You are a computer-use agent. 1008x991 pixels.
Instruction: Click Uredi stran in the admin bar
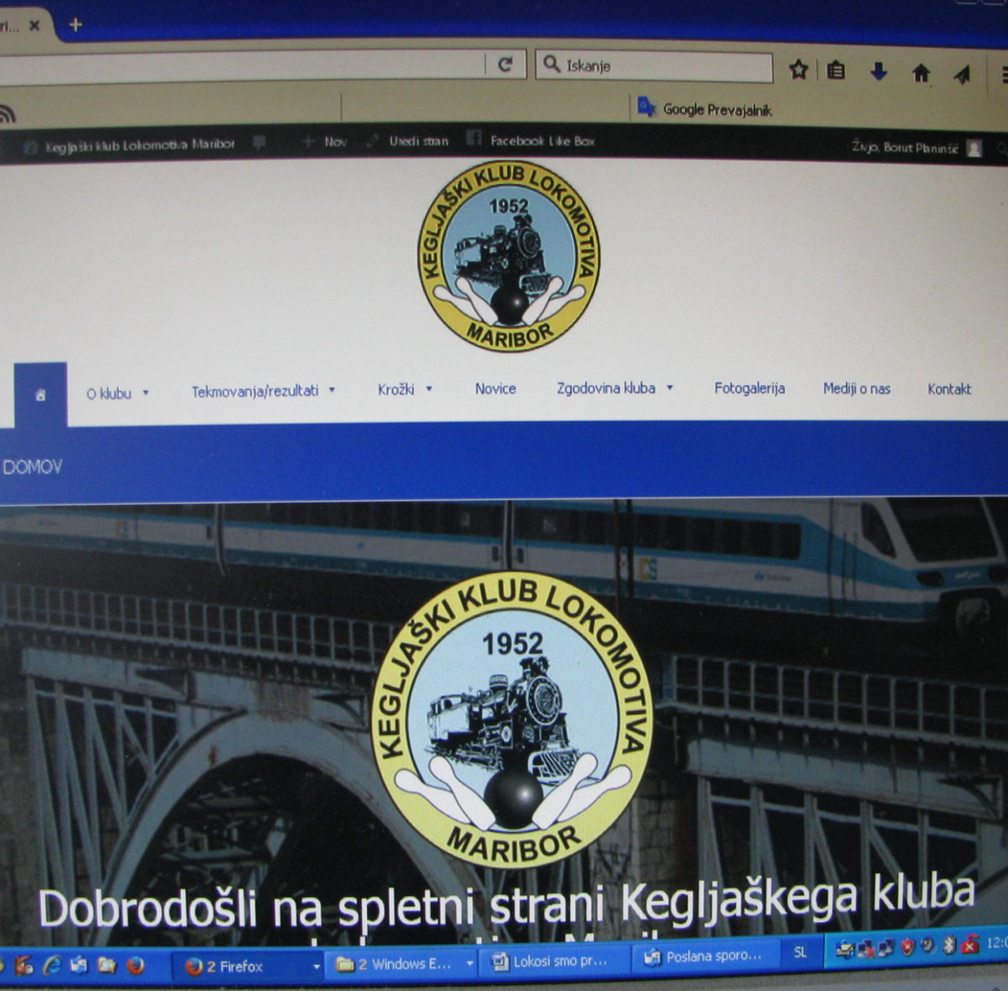[409, 141]
